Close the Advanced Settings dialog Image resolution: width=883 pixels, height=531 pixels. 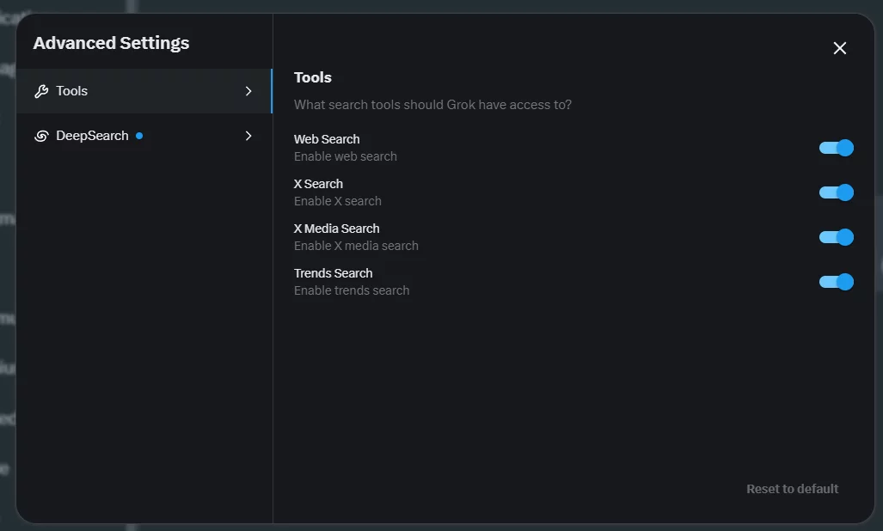coord(840,48)
